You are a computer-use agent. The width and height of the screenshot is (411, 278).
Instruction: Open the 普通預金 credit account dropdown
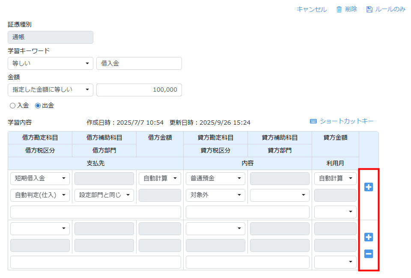[x=215, y=179]
